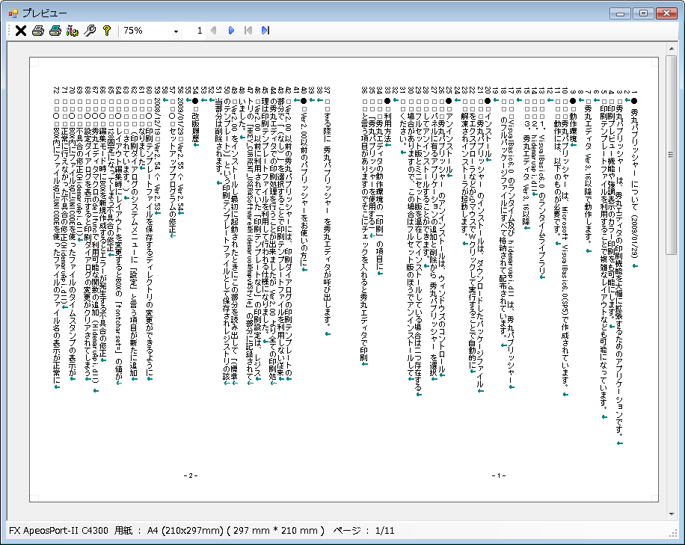Jump to the first preview page
Screen dimensions: 685x545
pyautogui.click(x=248, y=31)
